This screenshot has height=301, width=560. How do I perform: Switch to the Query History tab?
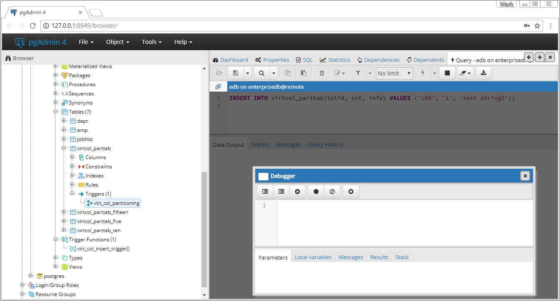(325, 144)
